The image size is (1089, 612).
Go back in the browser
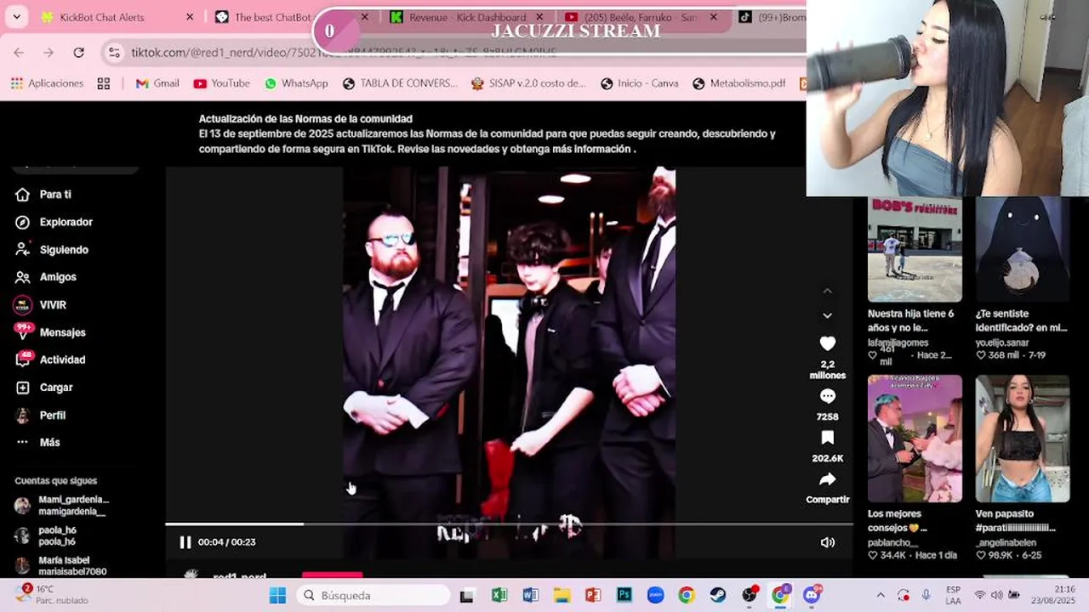click(19, 53)
